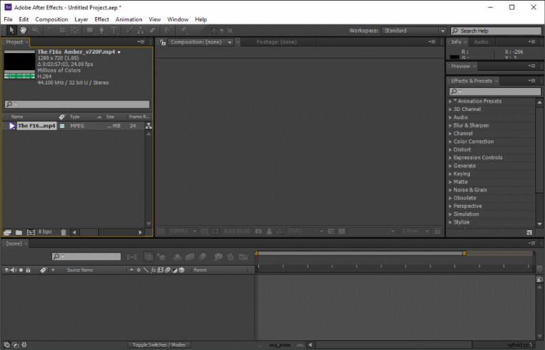Open the Effect menu
This screenshot has height=350, width=545.
(x=102, y=20)
